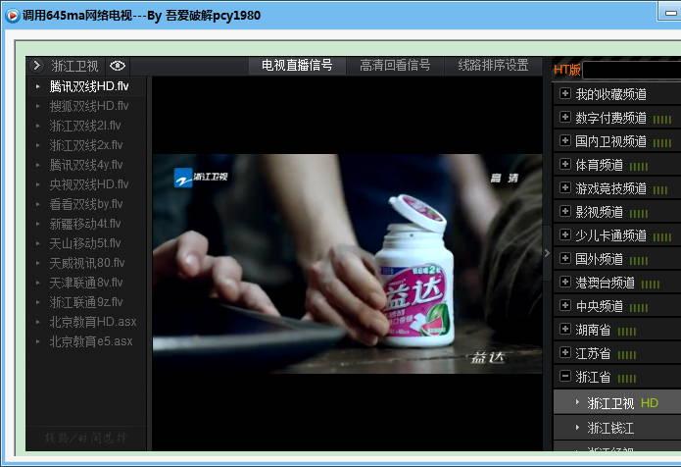Screen dimensions: 681x467
Task: Collapse the 浙江省 category
Action: 564,377
